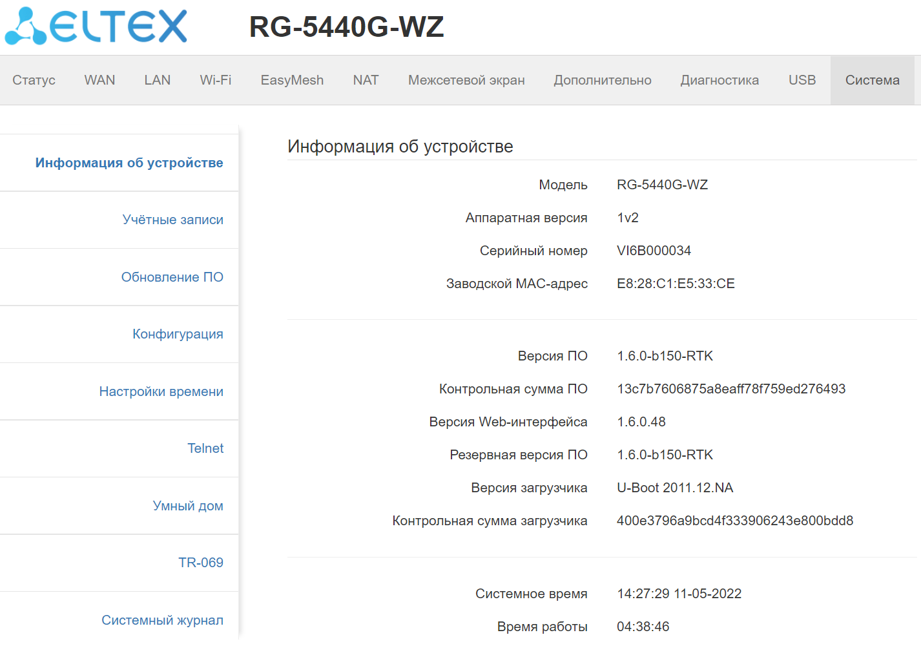Image resolution: width=921 pixels, height=646 pixels.
Task: Click web interface version 1.6.0.48
Action: tap(641, 422)
